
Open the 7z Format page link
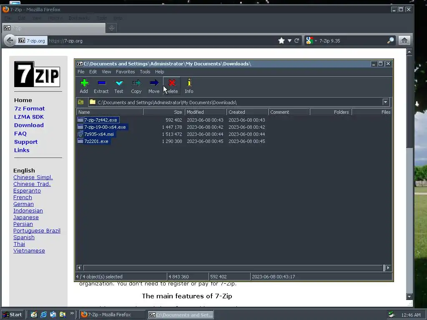pos(30,109)
